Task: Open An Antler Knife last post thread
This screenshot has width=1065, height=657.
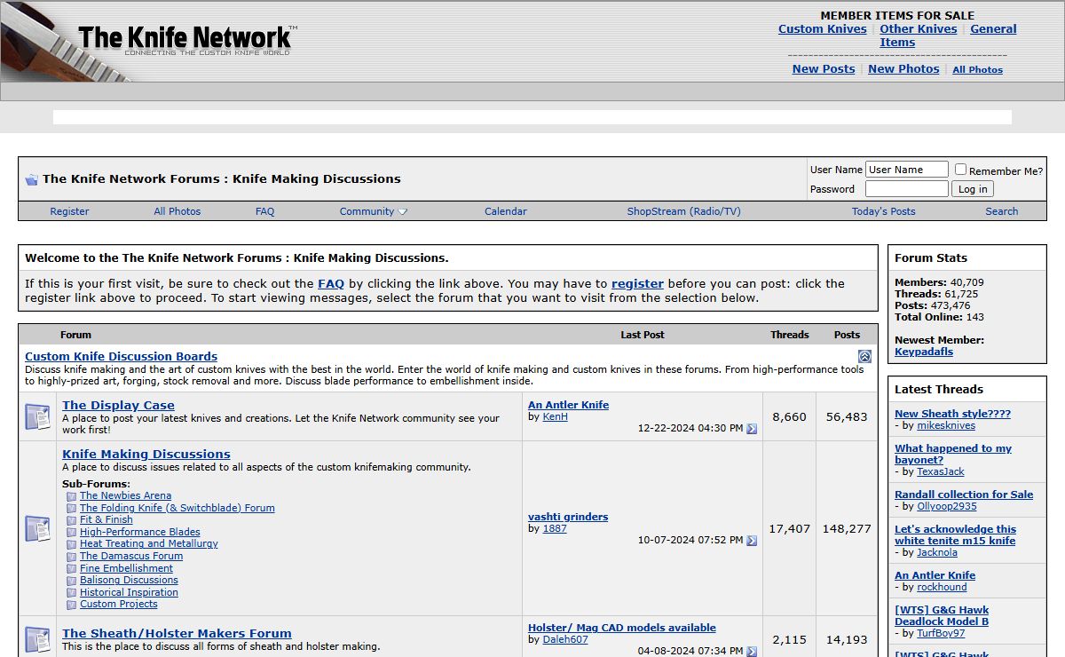Action: click(x=569, y=405)
